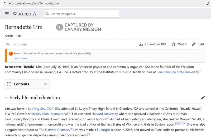This screenshot has height=139, width=211.
Task: Click the Download PDF button
Action: [x=153, y=44]
